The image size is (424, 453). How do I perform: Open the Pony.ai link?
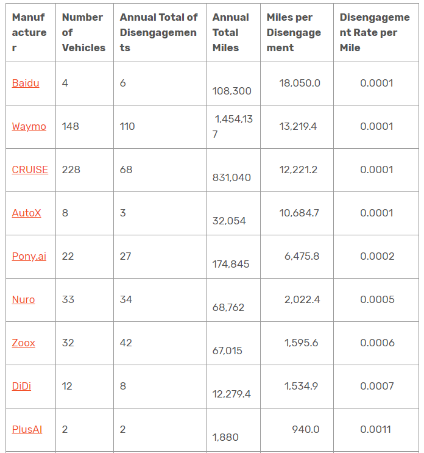coord(29,257)
